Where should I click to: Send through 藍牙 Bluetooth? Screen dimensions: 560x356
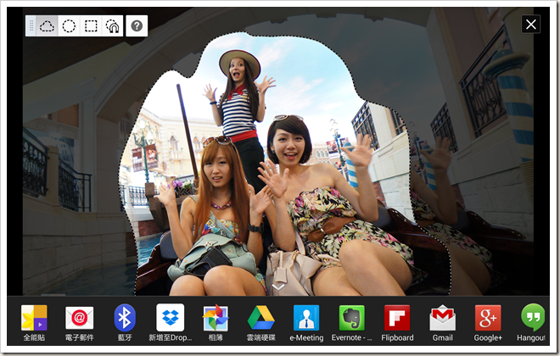coord(125,322)
